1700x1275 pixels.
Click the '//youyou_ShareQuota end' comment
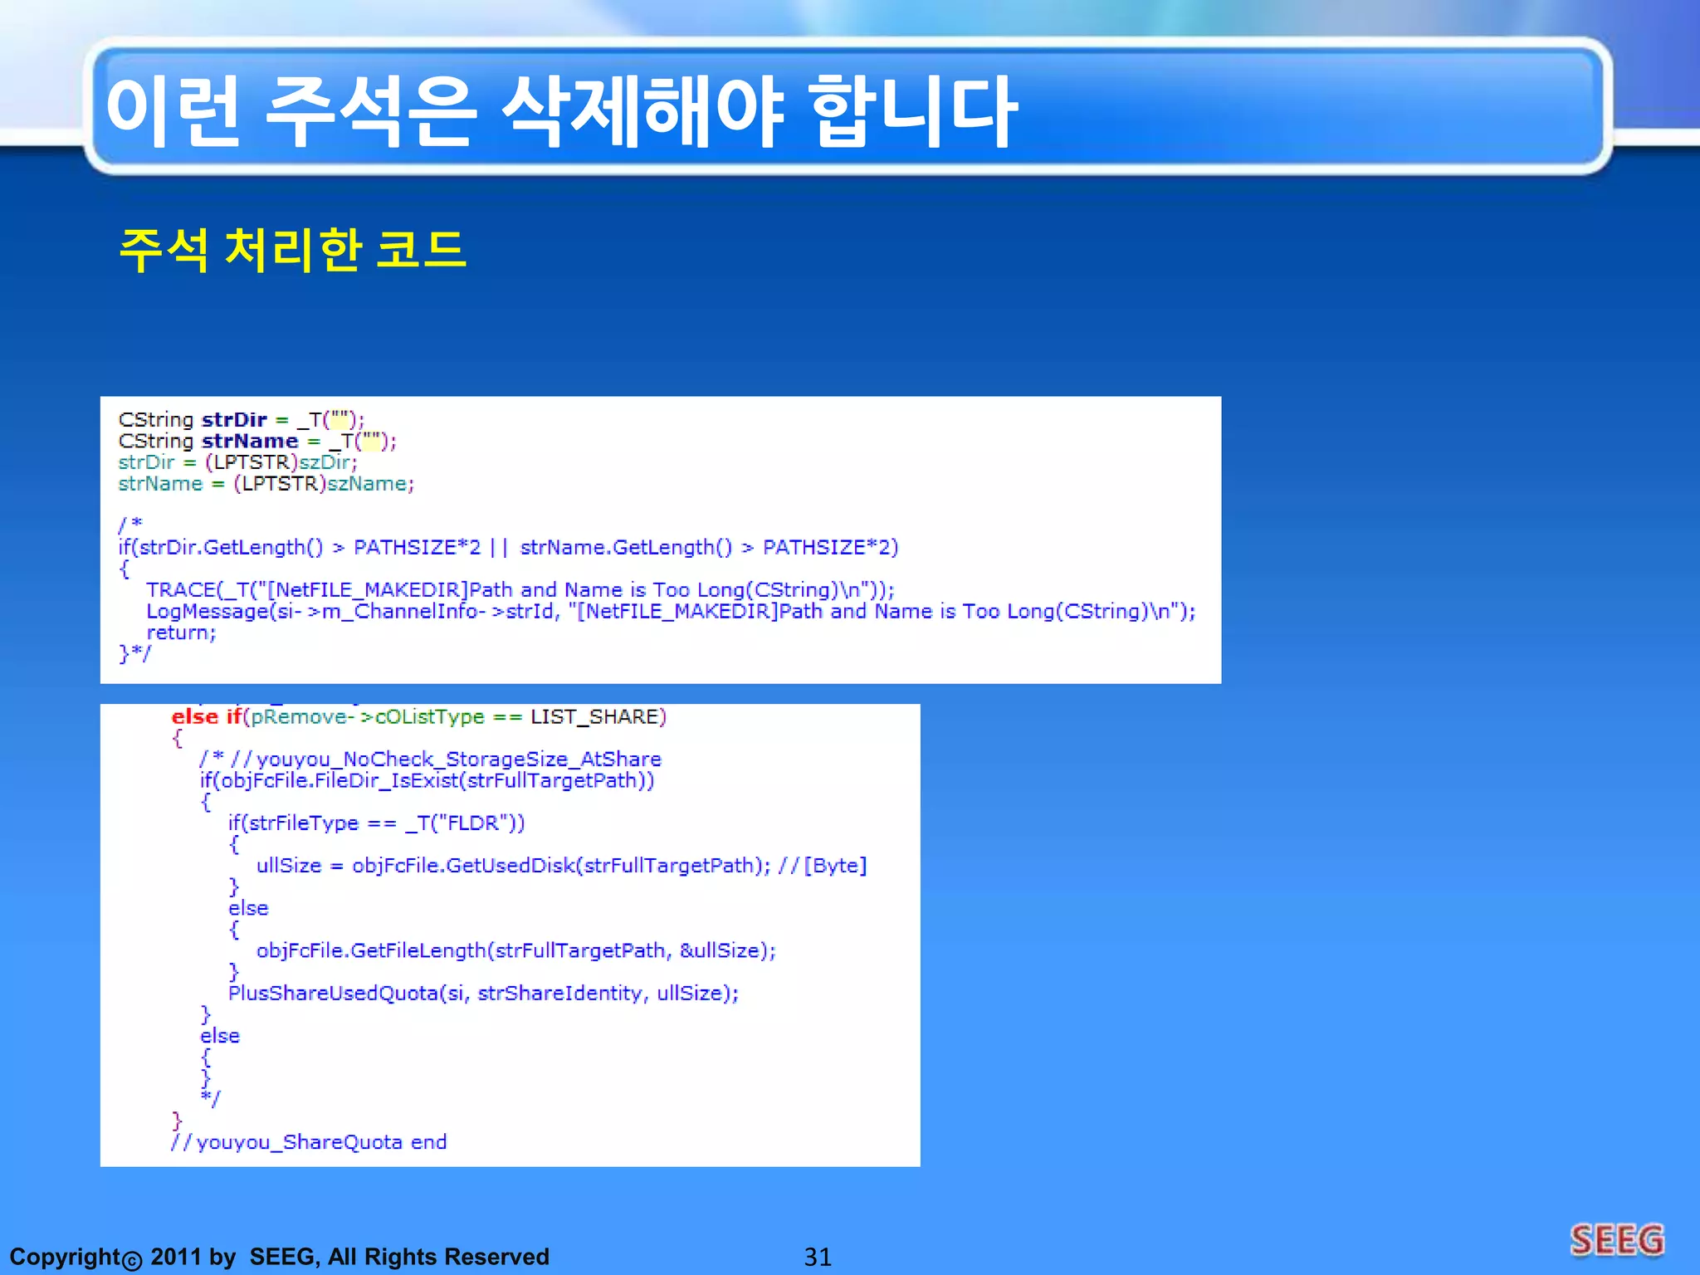(x=309, y=1142)
